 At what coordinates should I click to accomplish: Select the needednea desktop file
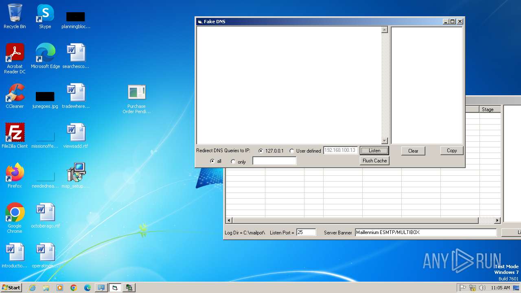tap(45, 179)
